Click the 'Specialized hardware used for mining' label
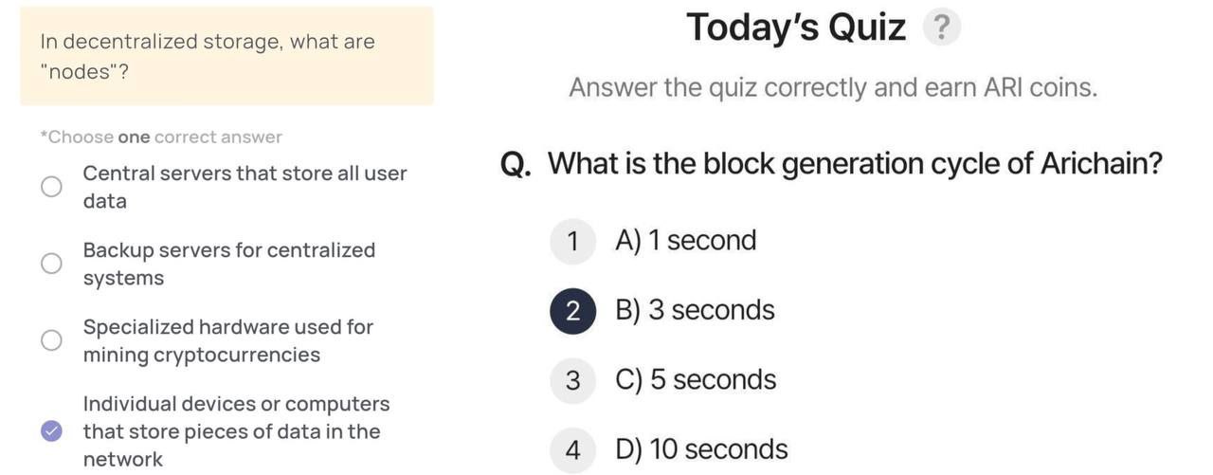Viewport: 1213px width, 475px height. 228,340
